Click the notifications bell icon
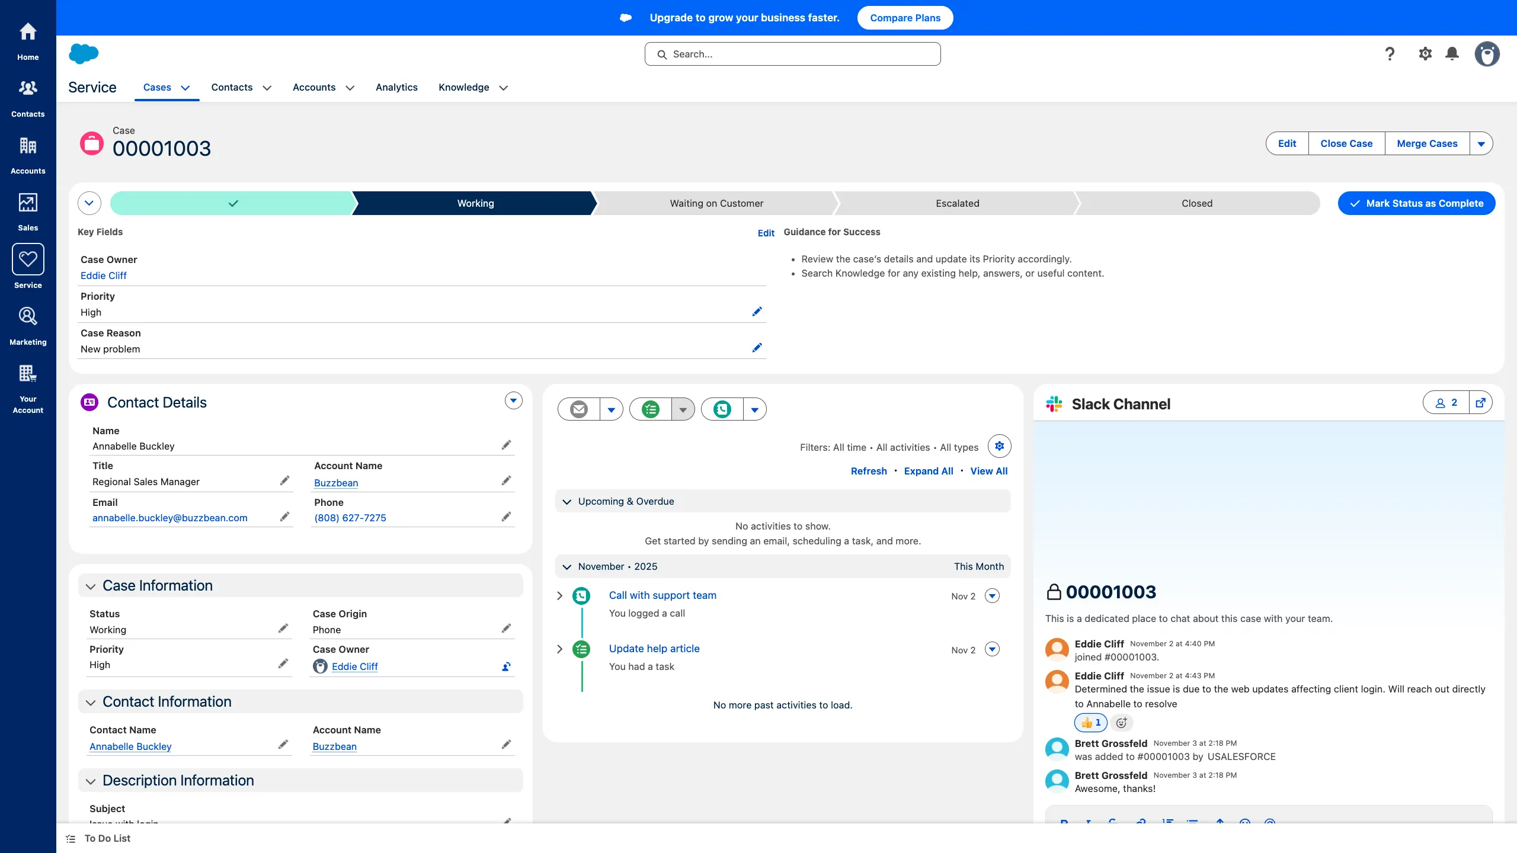 [1452, 53]
